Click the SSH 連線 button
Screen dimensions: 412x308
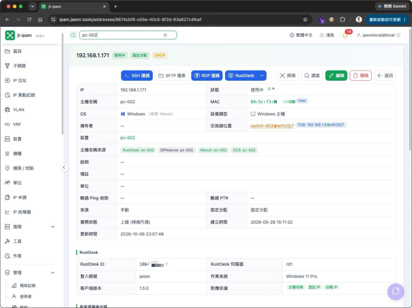tap(137, 76)
